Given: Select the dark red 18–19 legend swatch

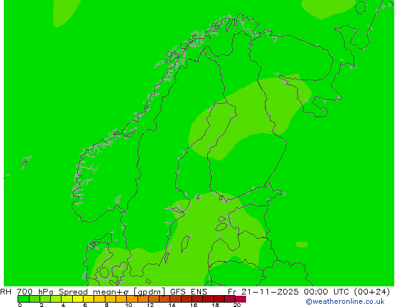Looking at the screenshot, I should click(x=219, y=299).
